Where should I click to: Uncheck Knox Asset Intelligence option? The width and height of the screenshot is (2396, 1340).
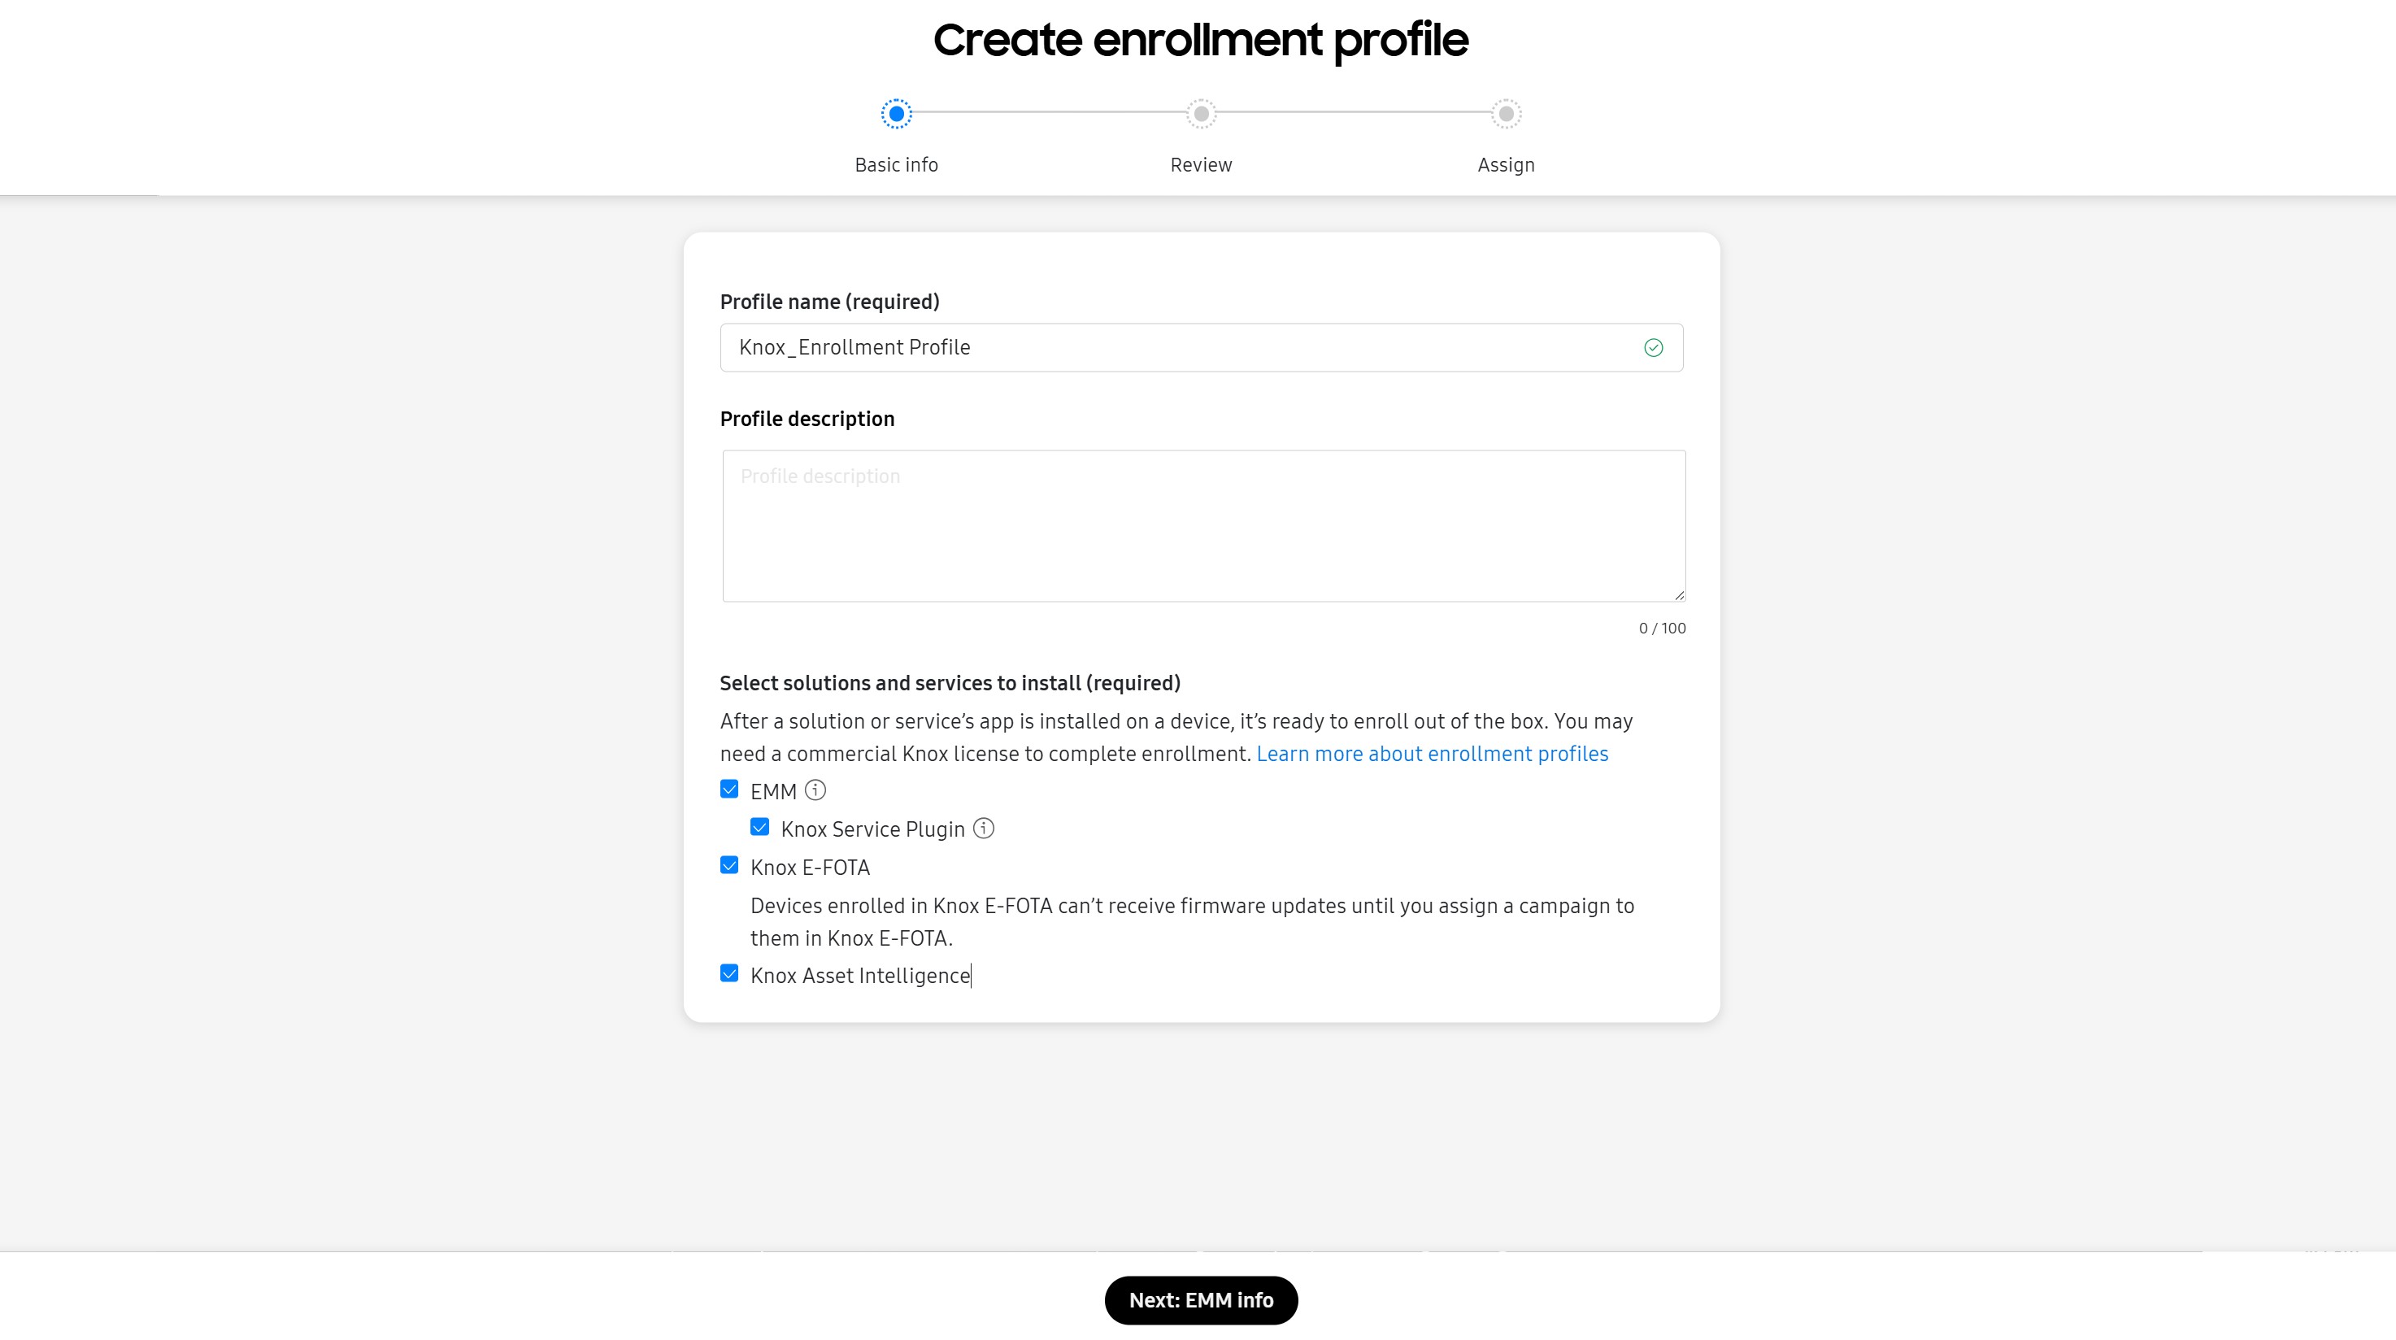tap(729, 973)
